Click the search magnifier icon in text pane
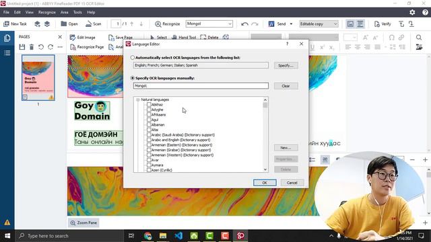 coord(419,38)
